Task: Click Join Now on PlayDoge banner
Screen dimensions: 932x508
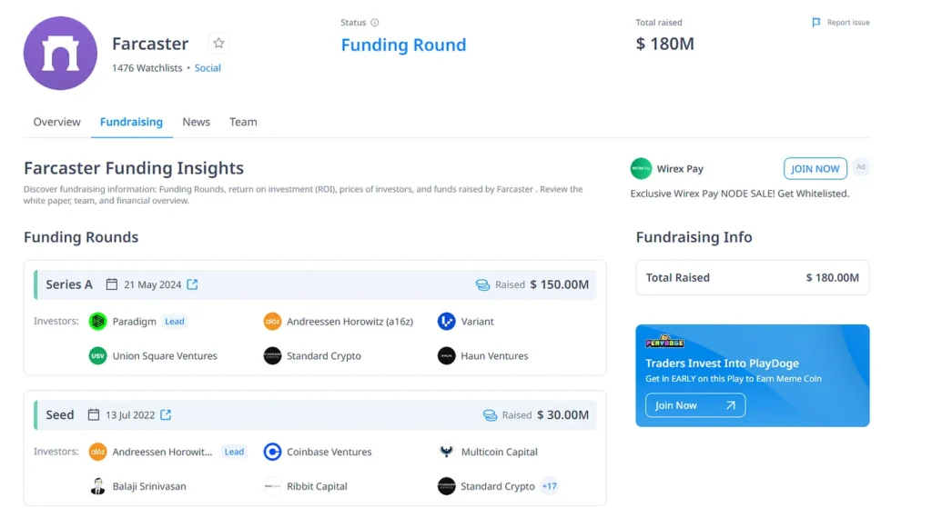Action: (x=695, y=405)
